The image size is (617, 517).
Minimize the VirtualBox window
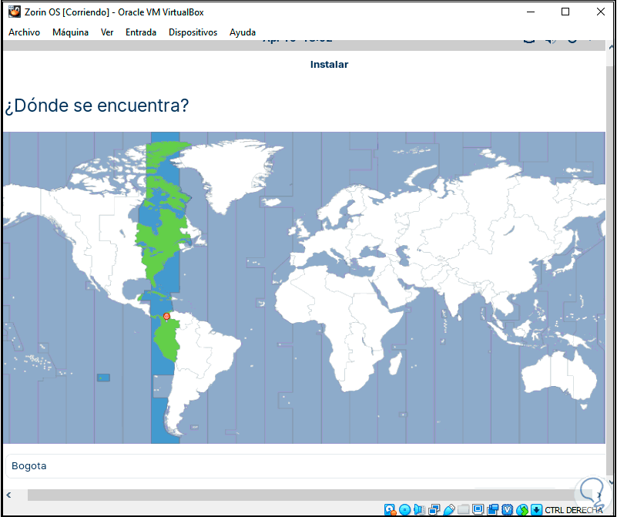coord(531,12)
